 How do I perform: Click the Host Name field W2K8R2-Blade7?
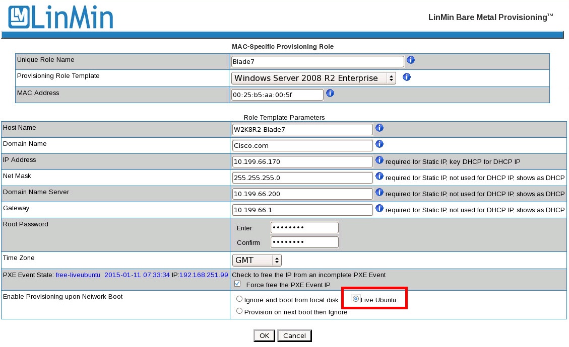tap(302, 129)
